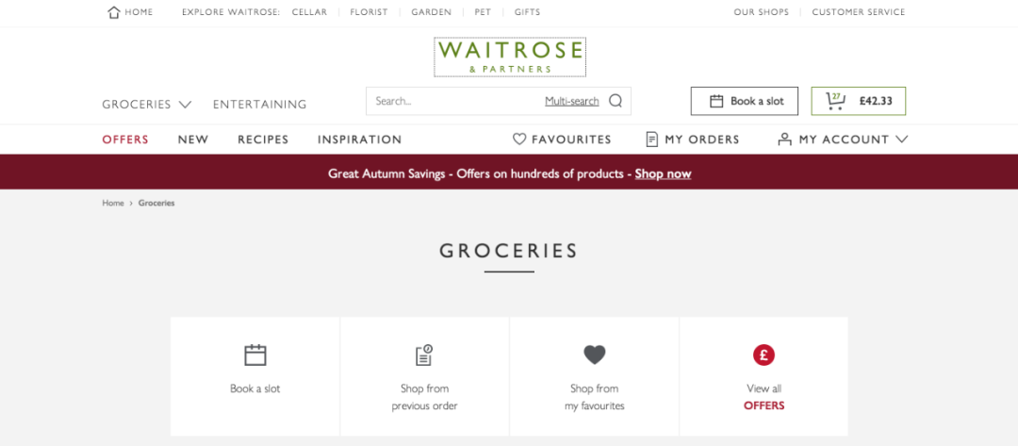1018x446 pixels.
Task: Click the trolley cart icon
Action: 834,101
